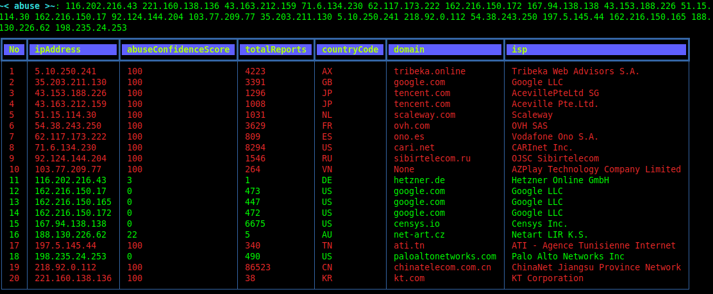The width and height of the screenshot is (713, 294).
Task: Click the domain chinatelecom.com.cn
Action: point(442,268)
